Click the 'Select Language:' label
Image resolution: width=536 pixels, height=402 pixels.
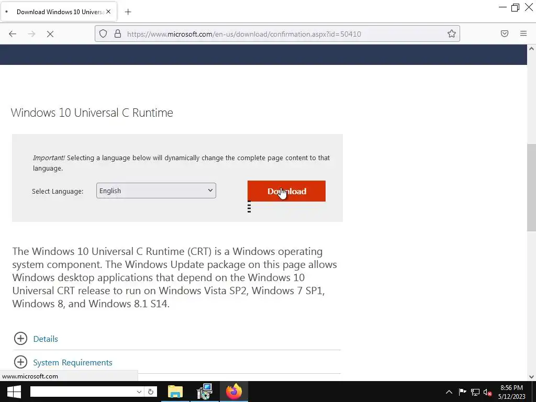point(58,191)
